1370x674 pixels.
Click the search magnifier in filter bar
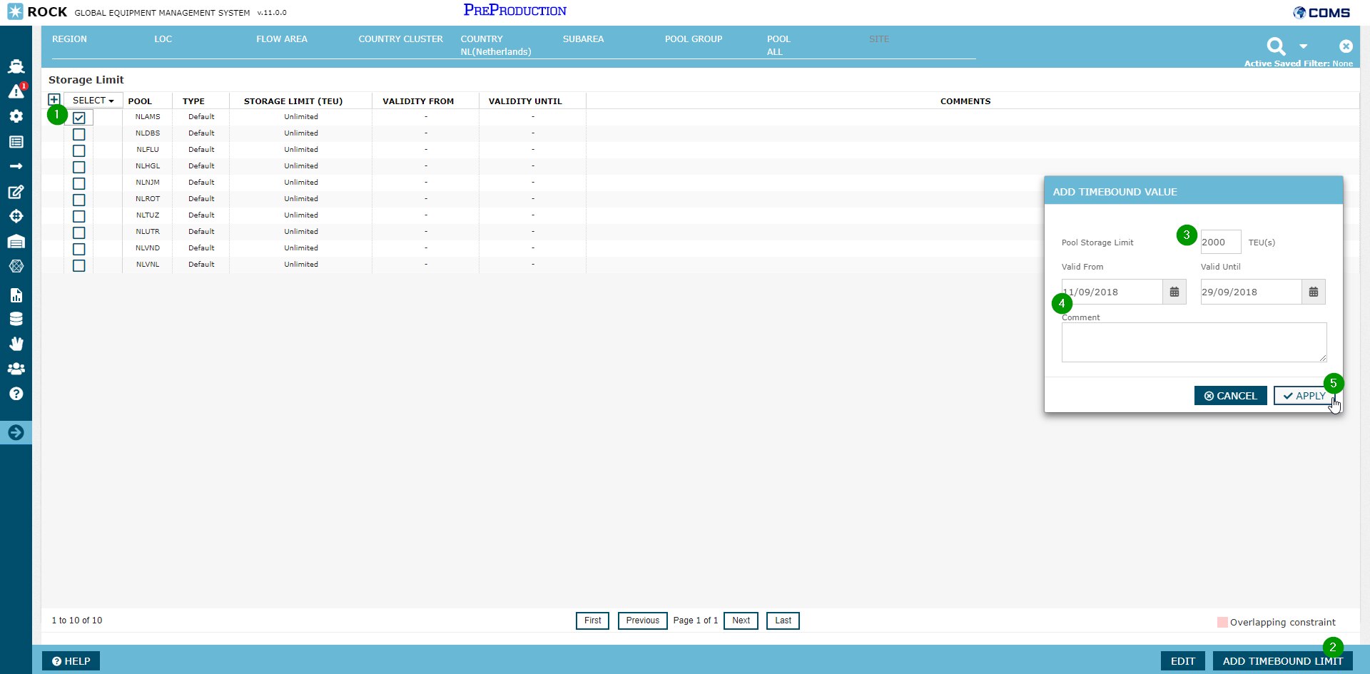click(1276, 47)
